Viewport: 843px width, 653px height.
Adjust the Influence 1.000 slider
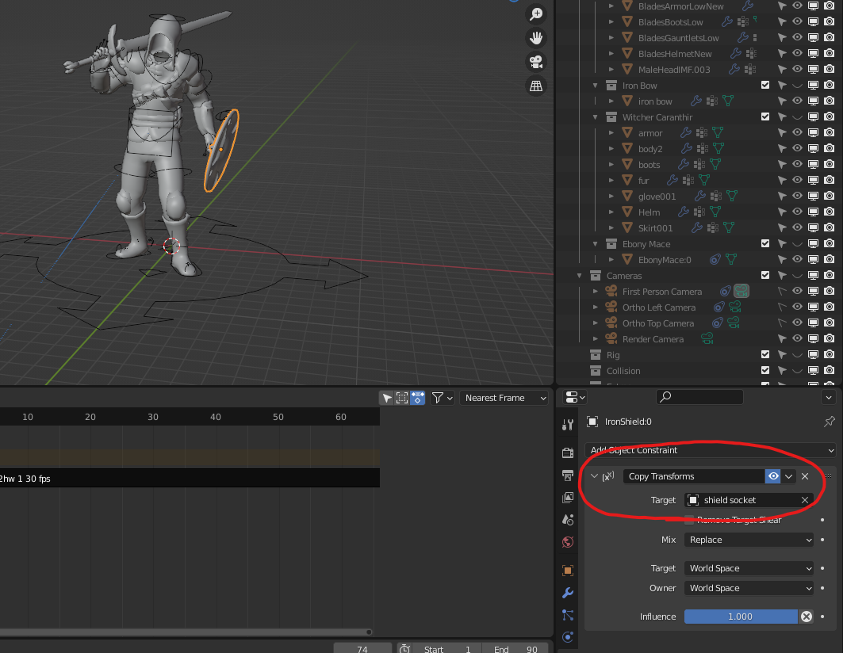pos(741,617)
